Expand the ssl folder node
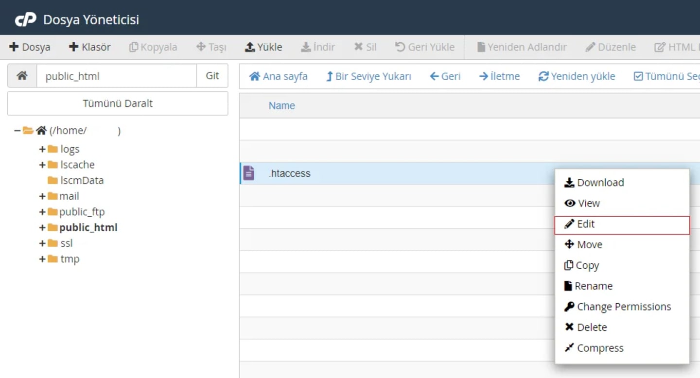Viewport: 700px width, 378px height. click(x=42, y=243)
